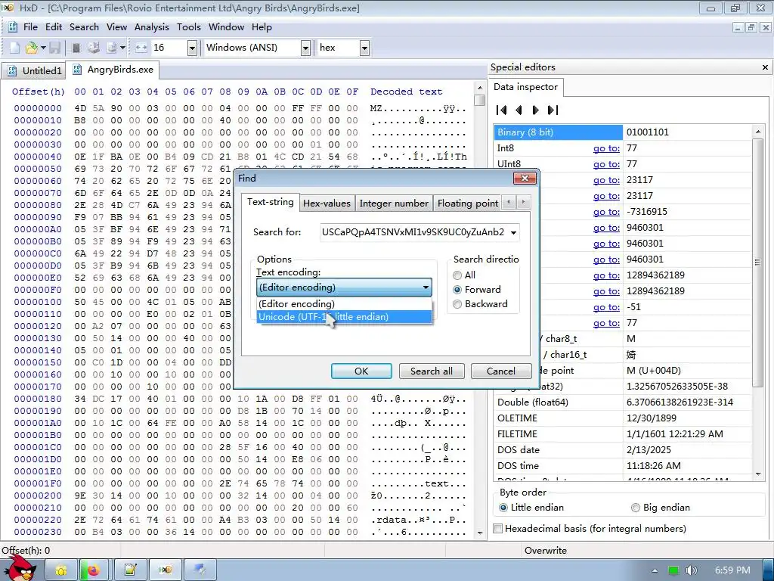
Task: Click hex editor vertical scrollbar thumb
Action: pos(479,100)
